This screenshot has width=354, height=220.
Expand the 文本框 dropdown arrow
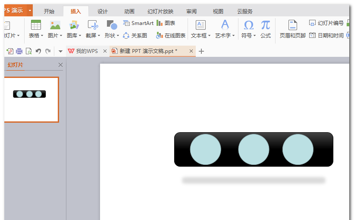209,36
